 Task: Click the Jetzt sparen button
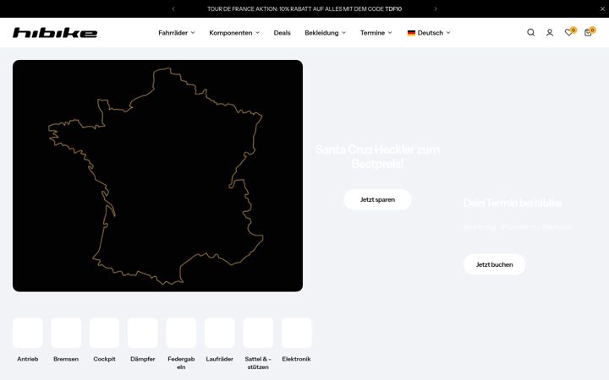[377, 199]
